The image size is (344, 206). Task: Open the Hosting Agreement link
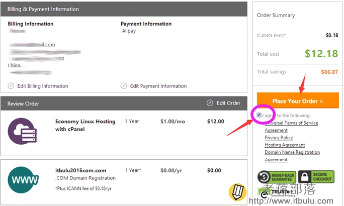pyautogui.click(x=285, y=145)
